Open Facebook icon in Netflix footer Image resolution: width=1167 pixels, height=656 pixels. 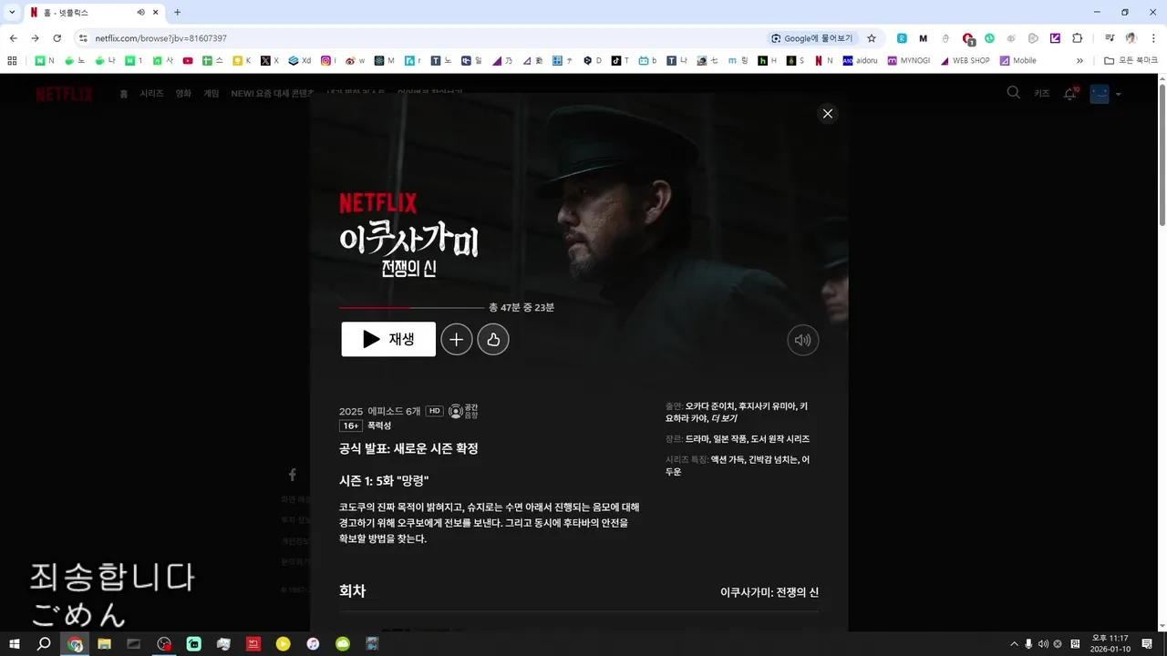(293, 475)
